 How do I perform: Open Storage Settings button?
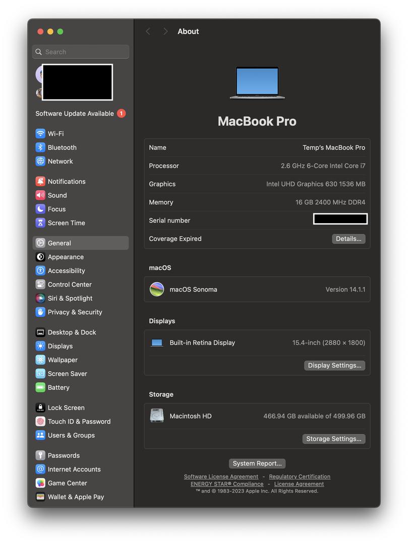(334, 439)
